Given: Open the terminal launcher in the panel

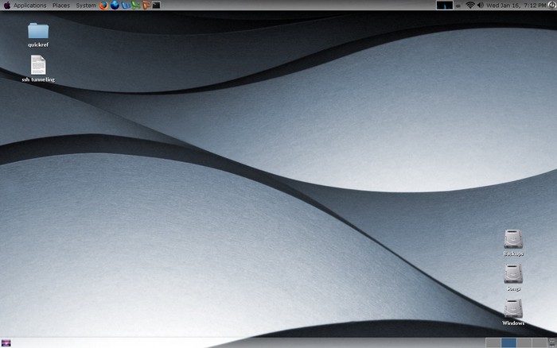Looking at the screenshot, I should click(x=157, y=6).
